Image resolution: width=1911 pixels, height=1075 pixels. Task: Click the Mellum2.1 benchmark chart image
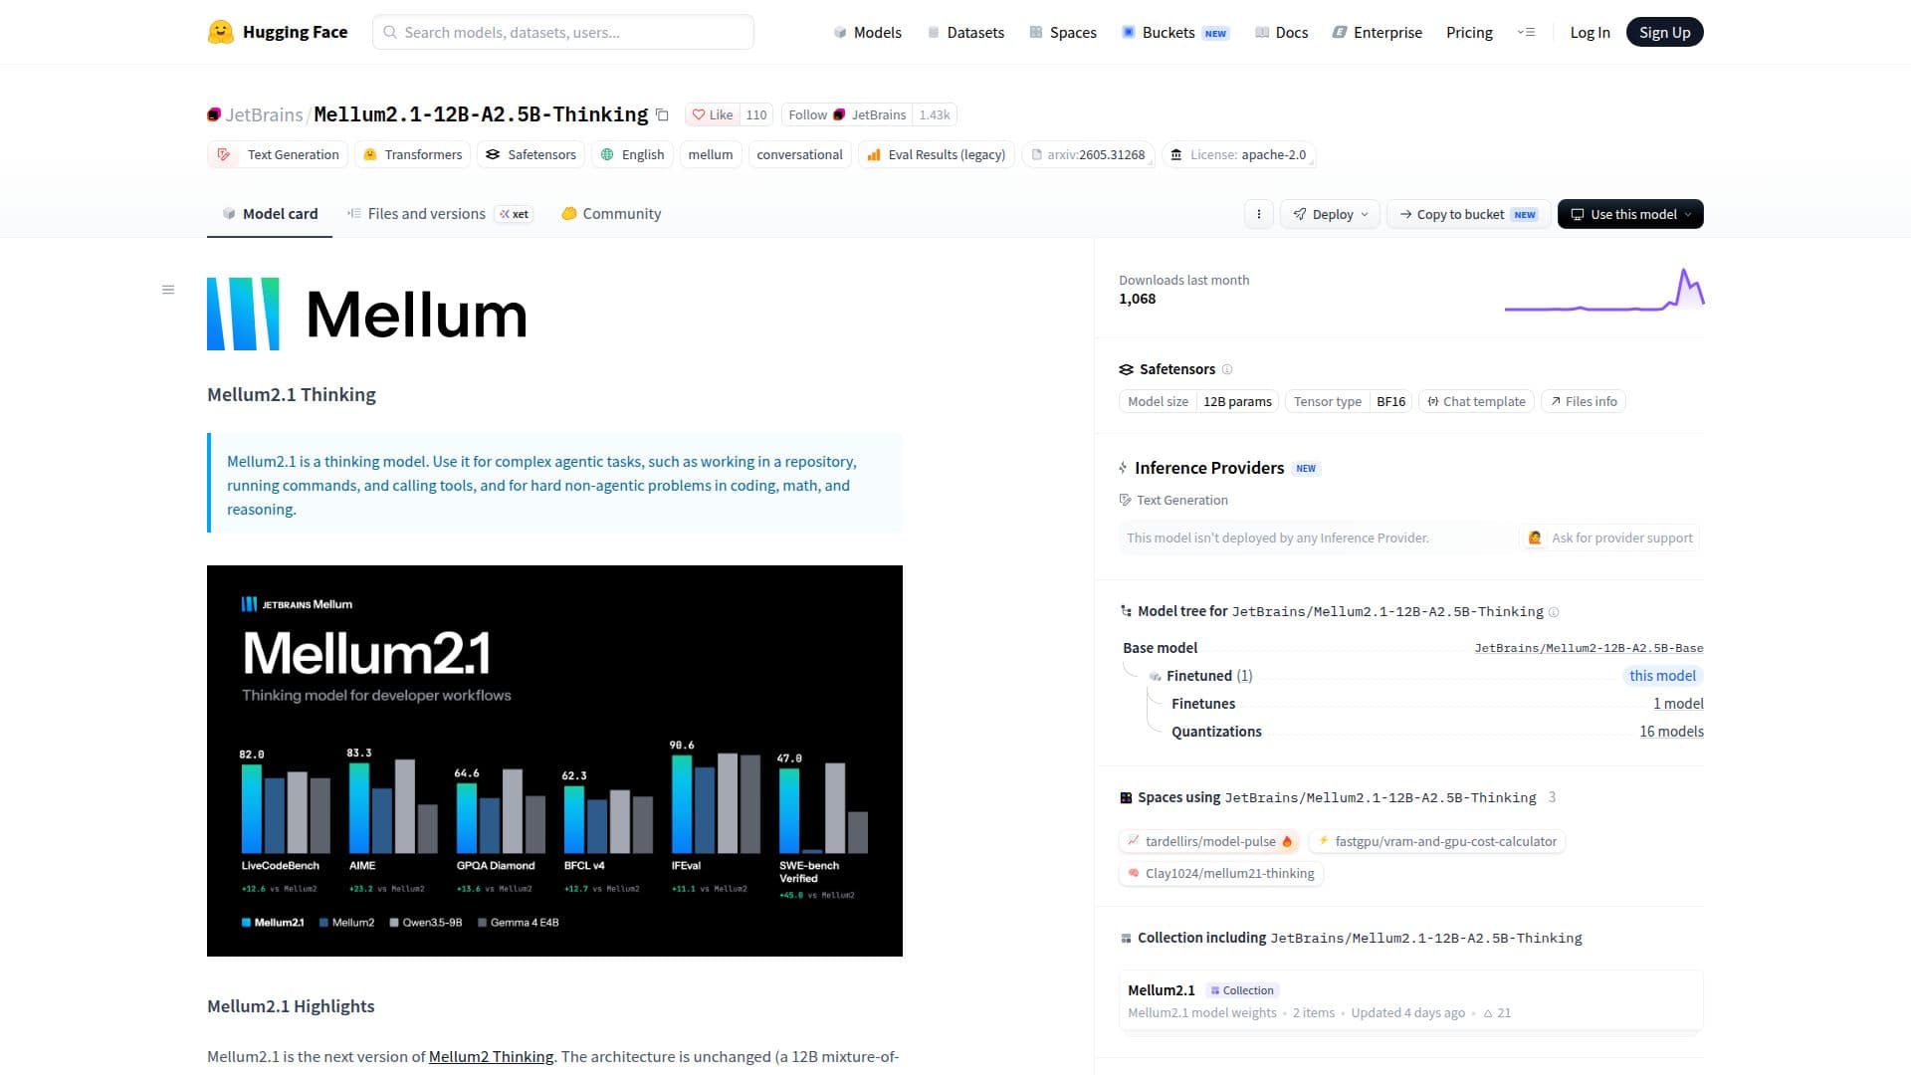pyautogui.click(x=554, y=760)
